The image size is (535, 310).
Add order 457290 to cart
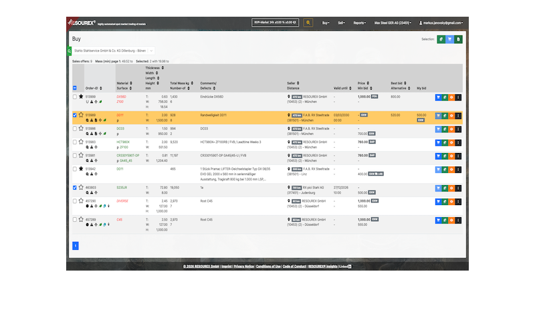point(439,202)
